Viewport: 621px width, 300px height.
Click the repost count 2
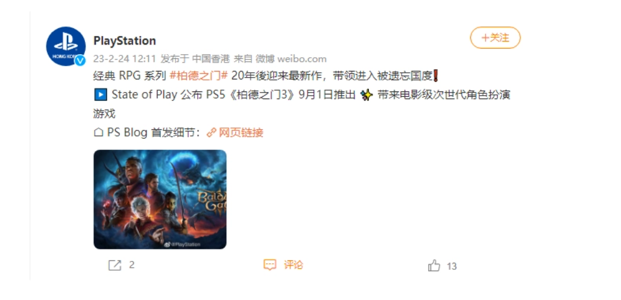click(x=132, y=265)
